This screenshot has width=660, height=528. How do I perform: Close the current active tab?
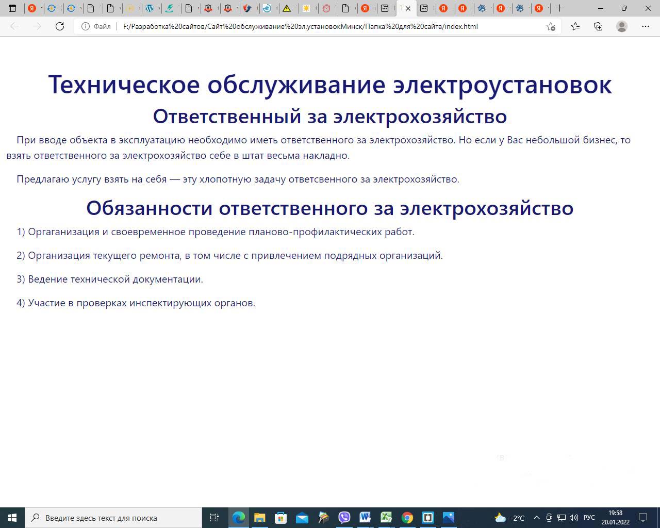[408, 8]
